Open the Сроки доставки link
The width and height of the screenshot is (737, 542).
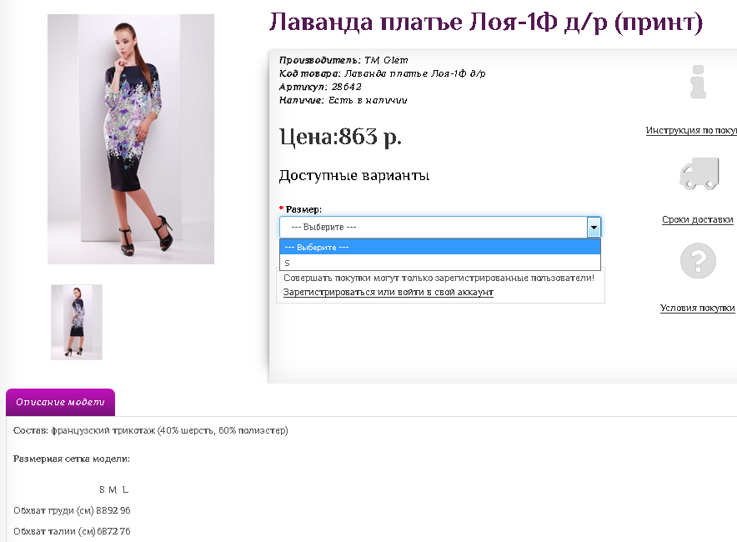point(697,220)
